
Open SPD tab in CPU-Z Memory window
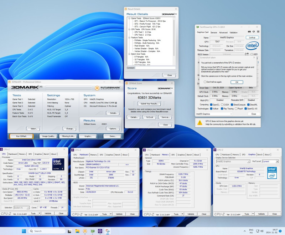(173, 155)
